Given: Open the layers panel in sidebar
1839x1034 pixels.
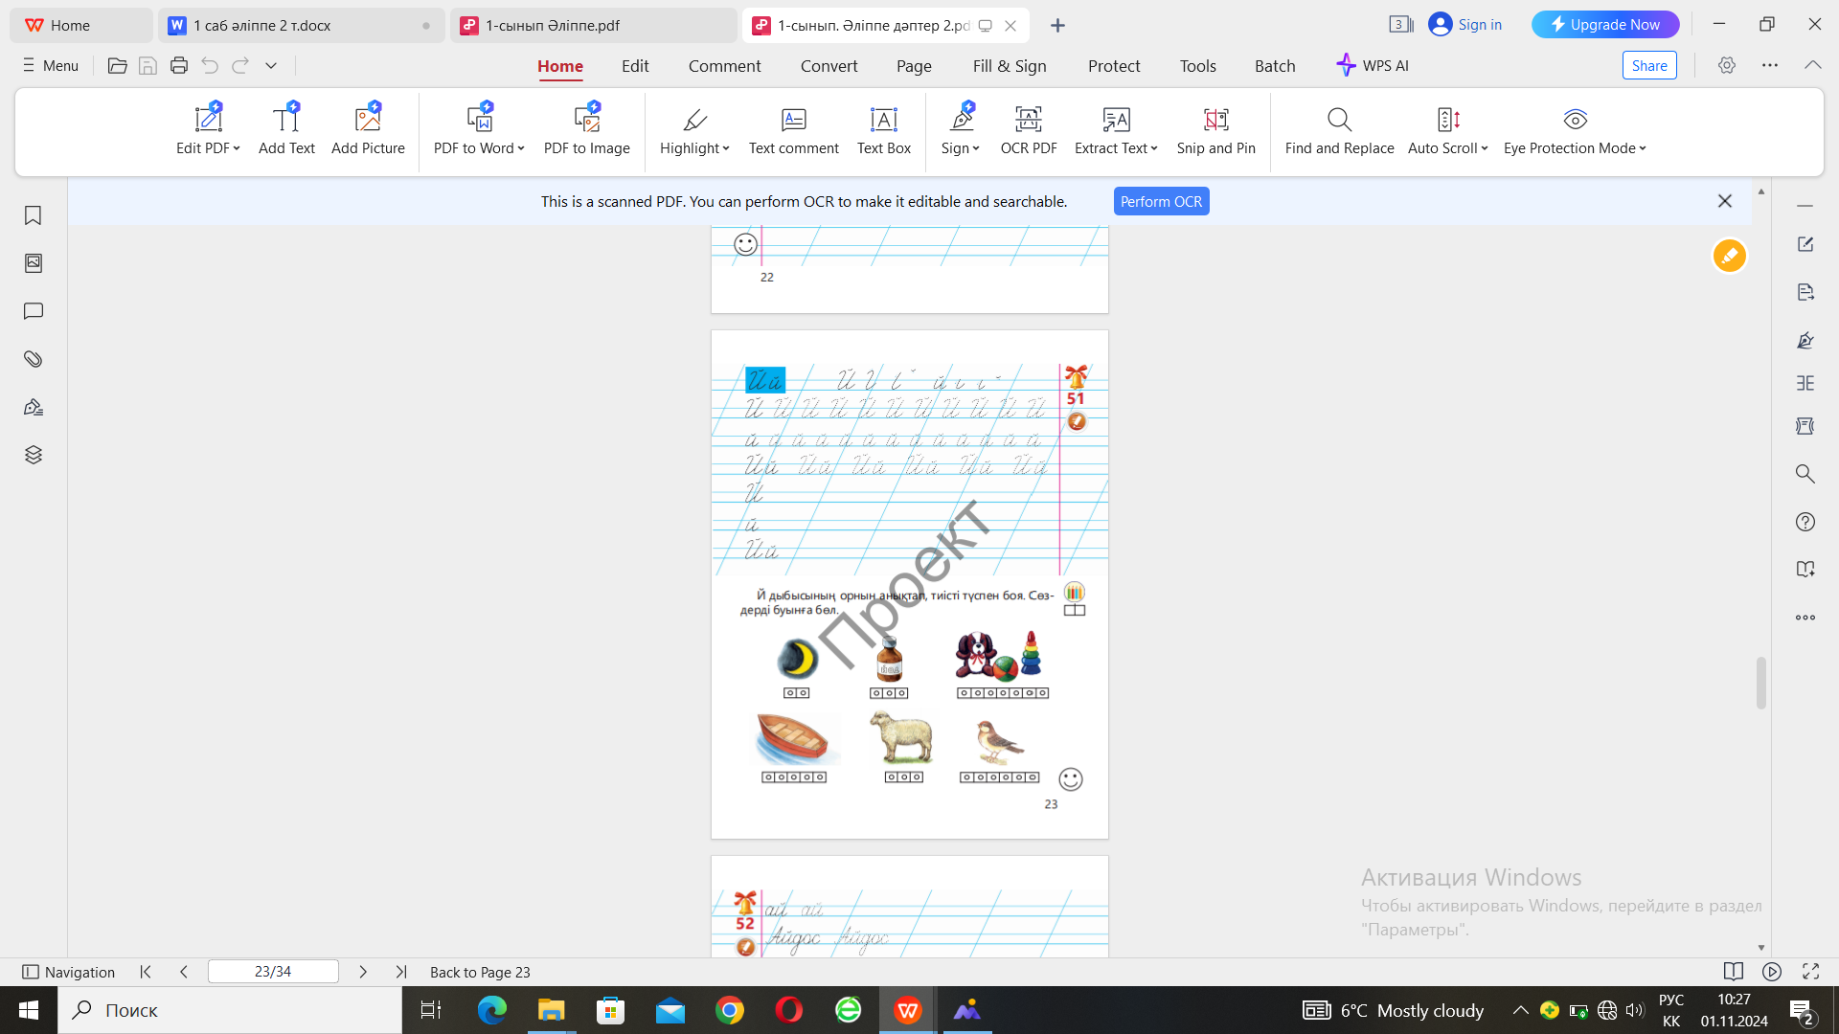Looking at the screenshot, I should [34, 455].
